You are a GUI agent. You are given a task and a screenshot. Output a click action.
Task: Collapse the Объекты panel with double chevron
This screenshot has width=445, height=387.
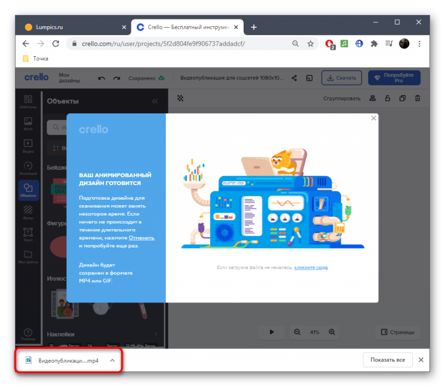click(x=155, y=101)
